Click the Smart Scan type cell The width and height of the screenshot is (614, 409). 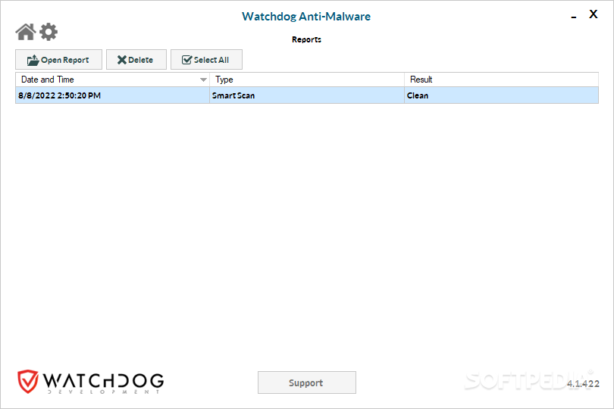[x=307, y=95]
